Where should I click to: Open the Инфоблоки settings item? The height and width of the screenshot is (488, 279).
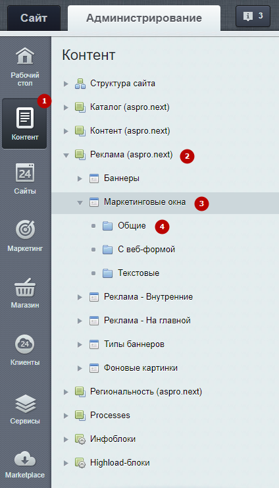click(113, 439)
